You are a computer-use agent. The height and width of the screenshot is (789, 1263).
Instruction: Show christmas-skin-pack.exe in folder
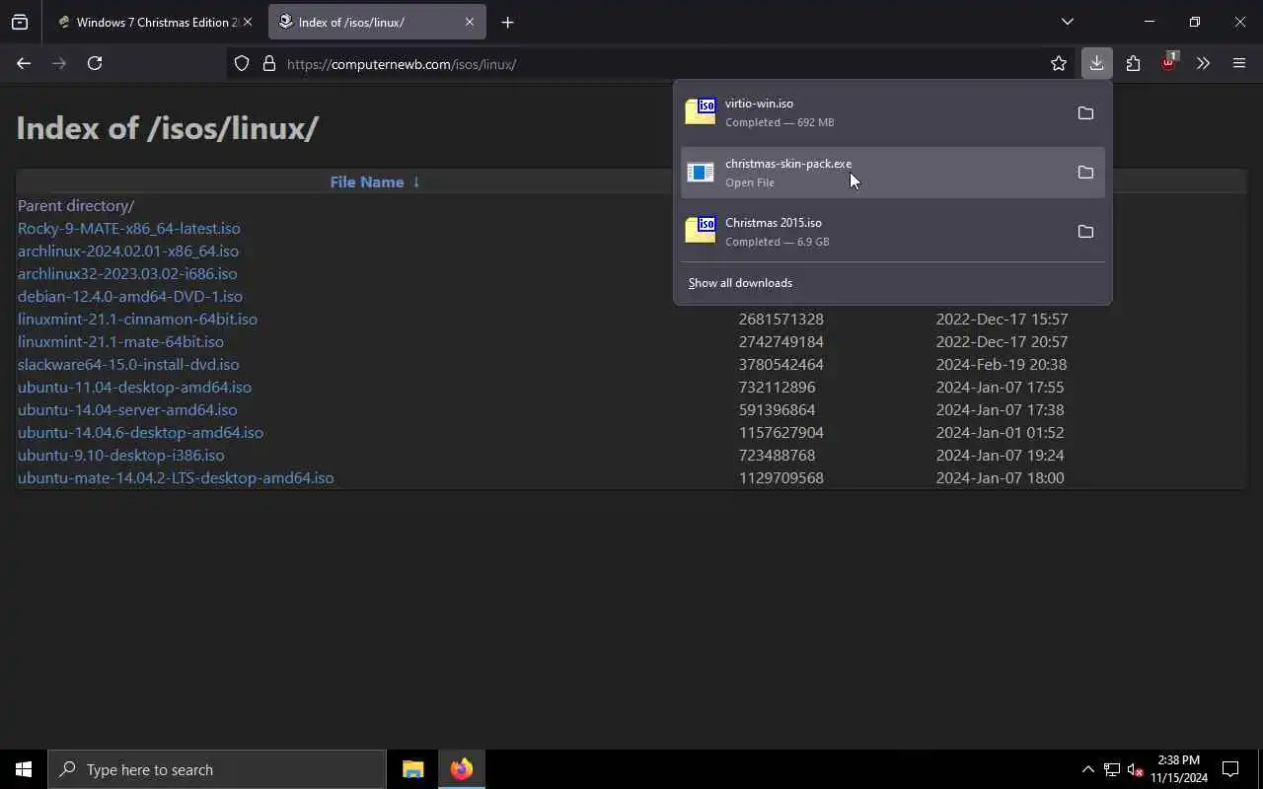tap(1085, 173)
